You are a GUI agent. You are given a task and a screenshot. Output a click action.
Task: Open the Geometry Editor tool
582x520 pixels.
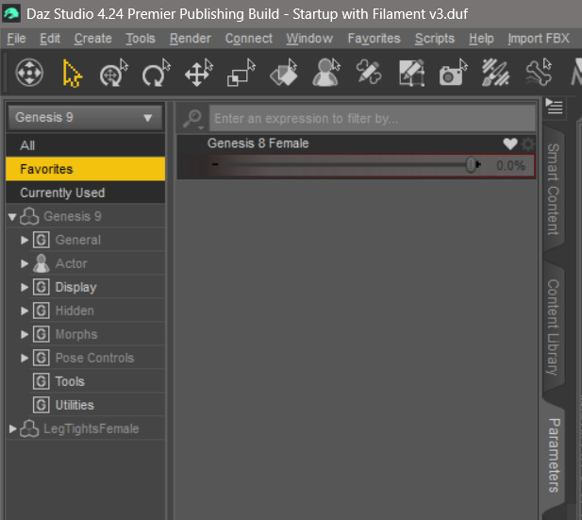(411, 73)
